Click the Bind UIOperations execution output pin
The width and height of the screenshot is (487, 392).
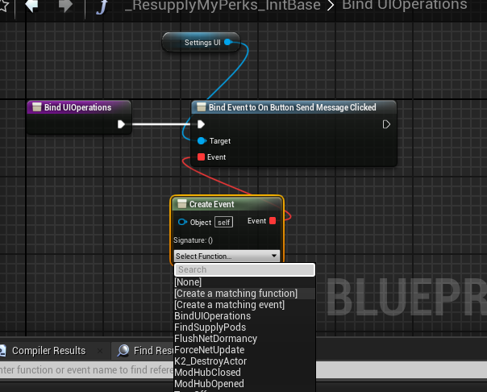pos(121,124)
